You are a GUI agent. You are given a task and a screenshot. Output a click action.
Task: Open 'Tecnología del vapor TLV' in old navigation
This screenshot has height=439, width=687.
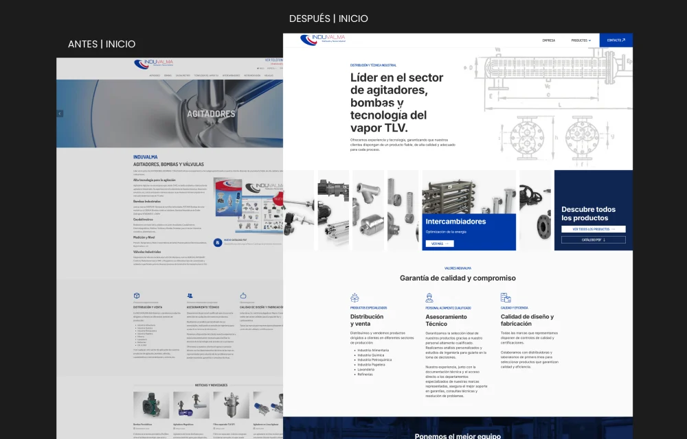coord(206,75)
